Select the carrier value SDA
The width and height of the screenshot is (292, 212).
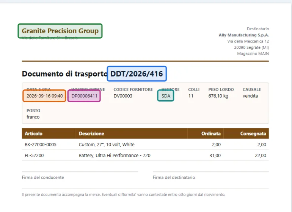pos(166,96)
